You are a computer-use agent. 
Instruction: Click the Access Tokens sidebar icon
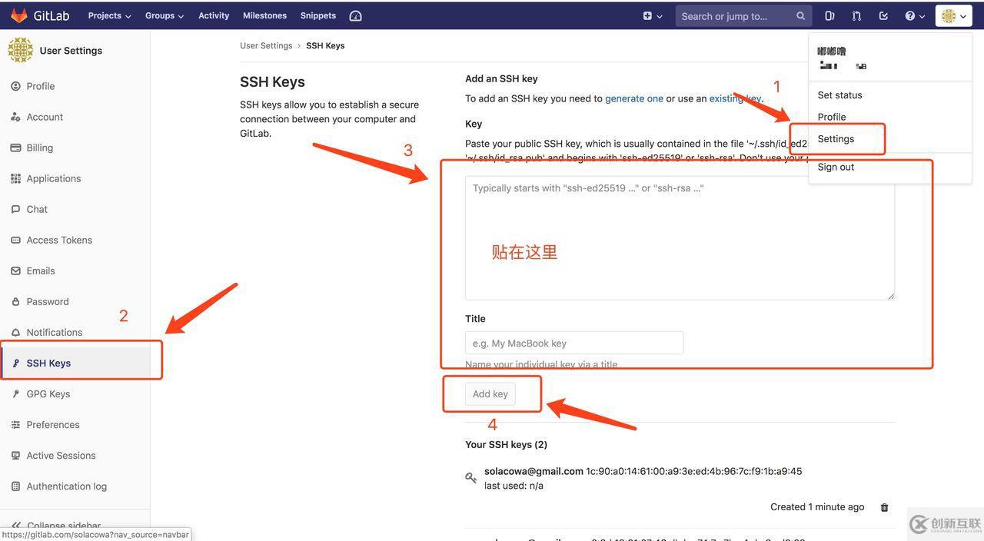click(15, 240)
